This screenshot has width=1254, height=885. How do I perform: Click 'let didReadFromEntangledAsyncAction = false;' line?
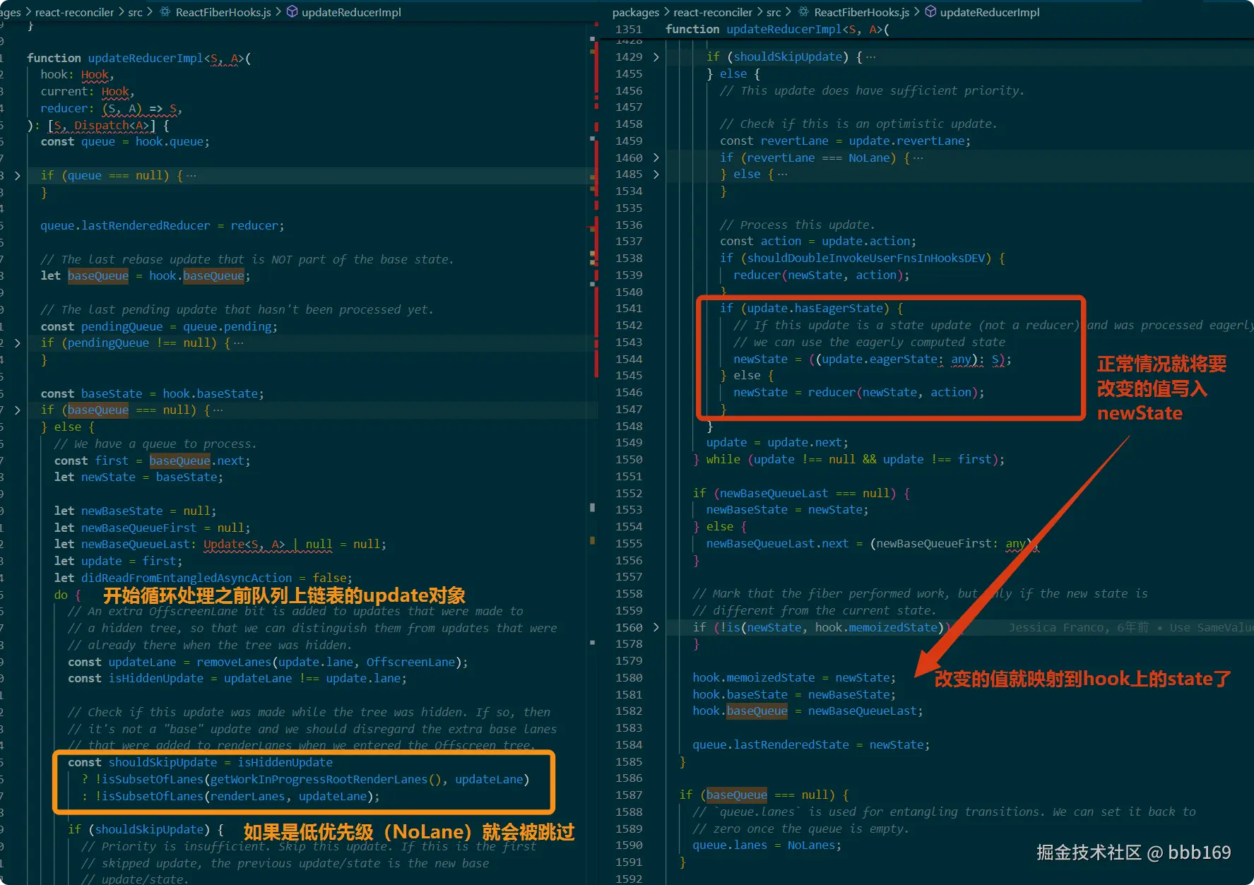tap(203, 578)
